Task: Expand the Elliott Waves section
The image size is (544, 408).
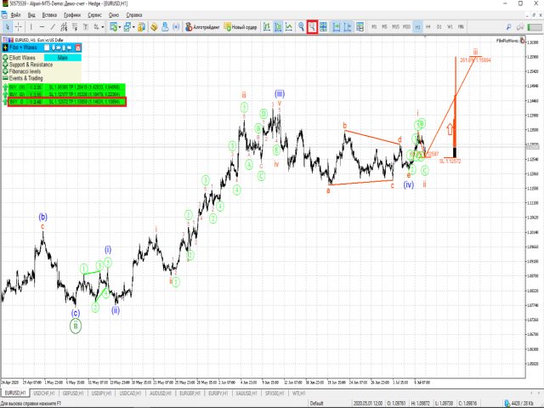Action: click(x=5, y=58)
